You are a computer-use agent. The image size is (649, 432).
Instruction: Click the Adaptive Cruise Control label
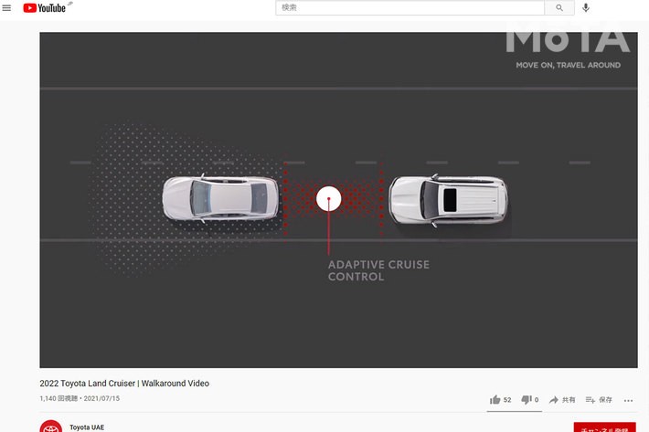(x=378, y=270)
